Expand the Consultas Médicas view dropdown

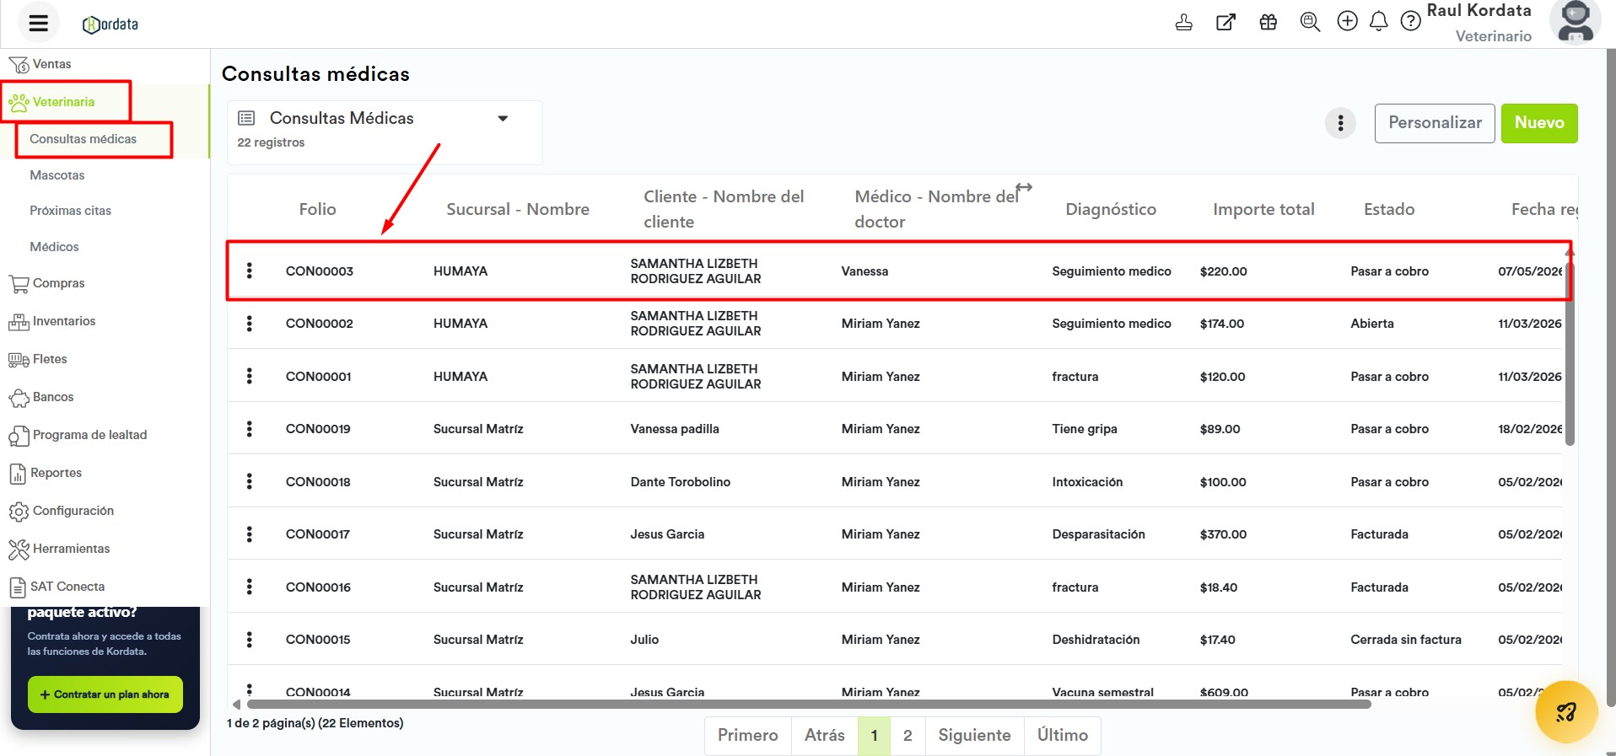[x=503, y=118]
